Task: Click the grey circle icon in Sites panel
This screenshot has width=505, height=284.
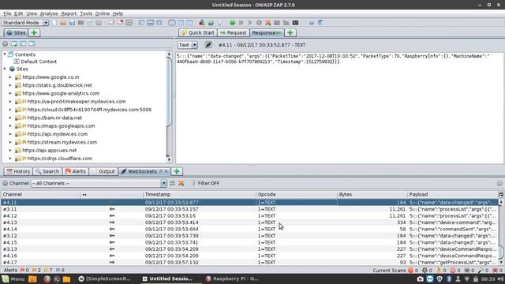Action: click(6, 43)
